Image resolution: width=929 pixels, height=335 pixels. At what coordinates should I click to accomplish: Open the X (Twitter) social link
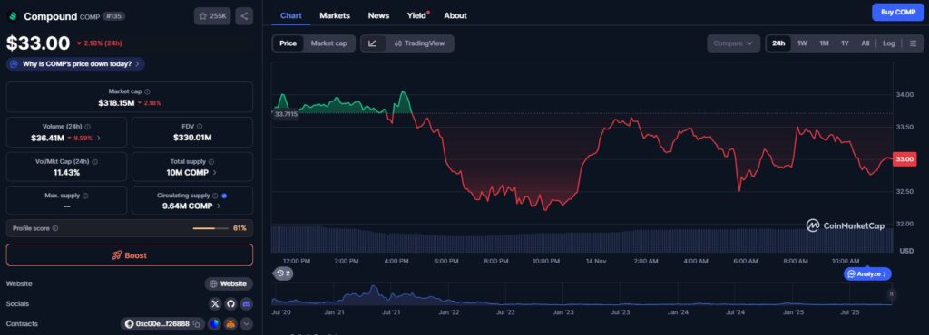point(216,303)
